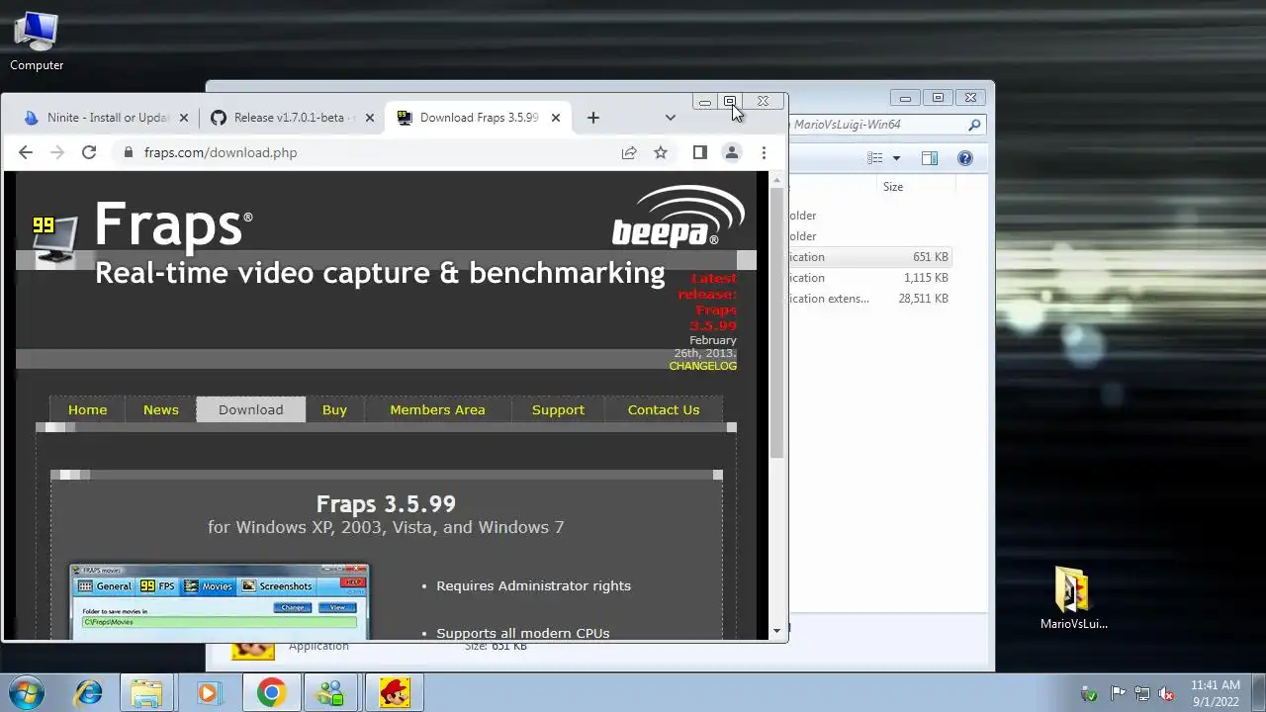Viewport: 1266px width, 712px height.
Task: Click the scrollbar down arrow in Chrome
Action: [x=776, y=630]
